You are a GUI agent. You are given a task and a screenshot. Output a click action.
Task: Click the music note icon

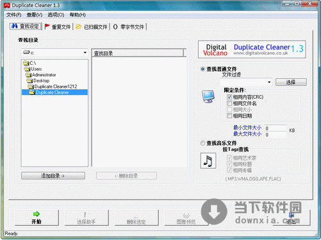tap(208, 160)
